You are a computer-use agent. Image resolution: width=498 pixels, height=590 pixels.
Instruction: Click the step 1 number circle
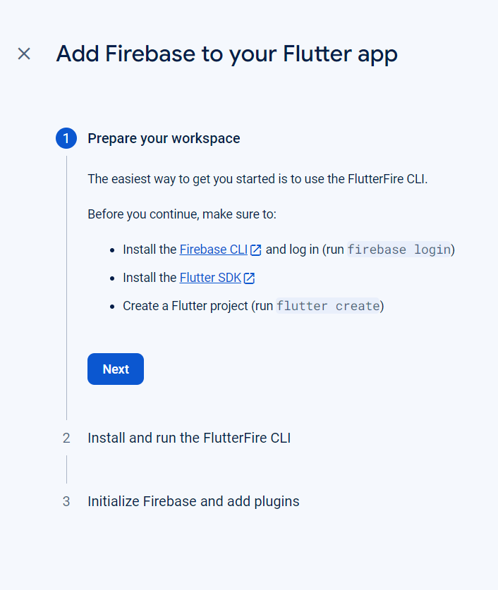pos(66,138)
